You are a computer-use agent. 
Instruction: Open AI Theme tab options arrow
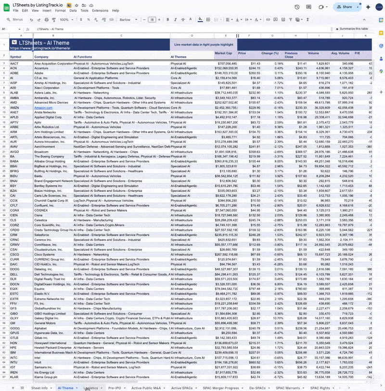point(77,388)
